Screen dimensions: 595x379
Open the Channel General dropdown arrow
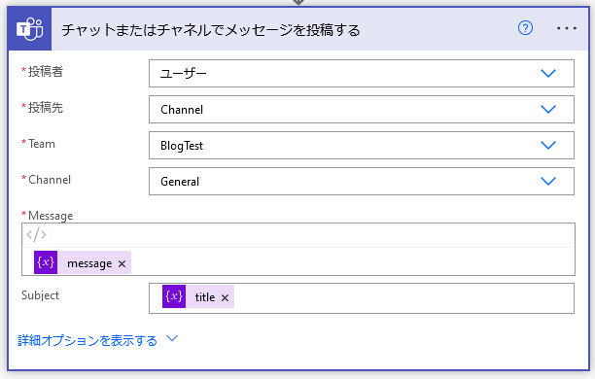point(548,182)
